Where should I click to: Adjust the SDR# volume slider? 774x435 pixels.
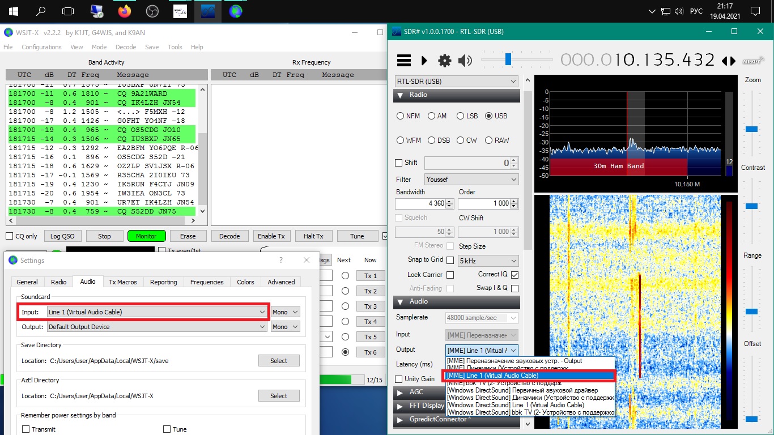point(508,59)
